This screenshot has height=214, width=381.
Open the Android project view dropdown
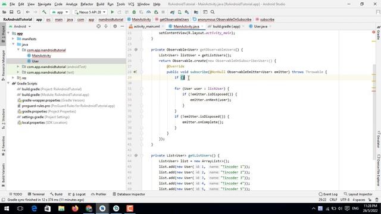[20, 26]
